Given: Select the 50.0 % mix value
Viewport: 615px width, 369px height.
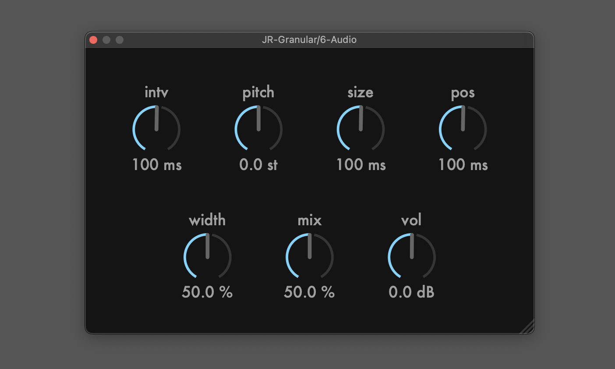Looking at the screenshot, I should click(310, 292).
